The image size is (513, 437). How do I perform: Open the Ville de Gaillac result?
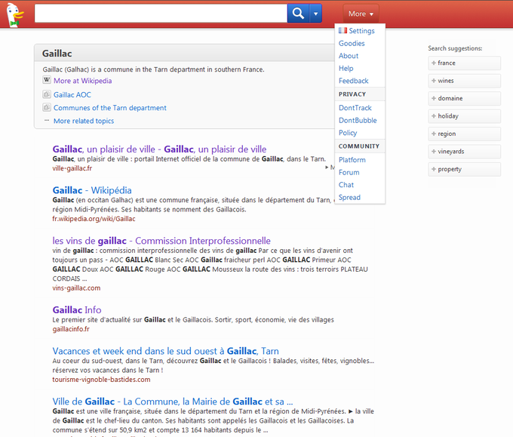click(x=173, y=402)
